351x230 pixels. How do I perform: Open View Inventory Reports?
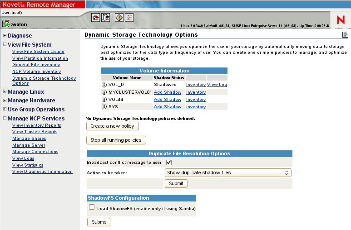point(37,125)
